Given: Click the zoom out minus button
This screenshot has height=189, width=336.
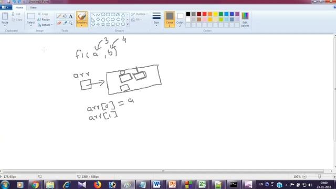Looking at the screenshot, I should [x=304, y=176].
